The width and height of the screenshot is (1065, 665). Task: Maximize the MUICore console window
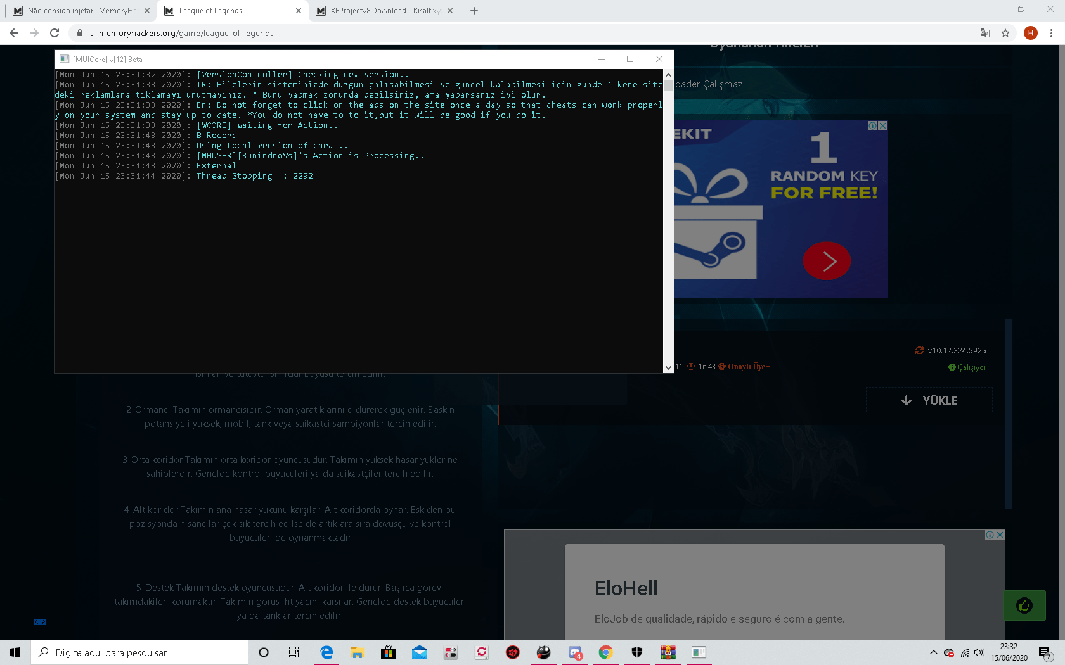(630, 59)
